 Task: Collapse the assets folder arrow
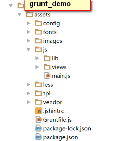pos(19,15)
